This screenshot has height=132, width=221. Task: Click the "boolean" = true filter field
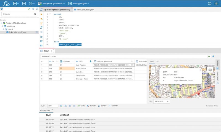click(123, 56)
